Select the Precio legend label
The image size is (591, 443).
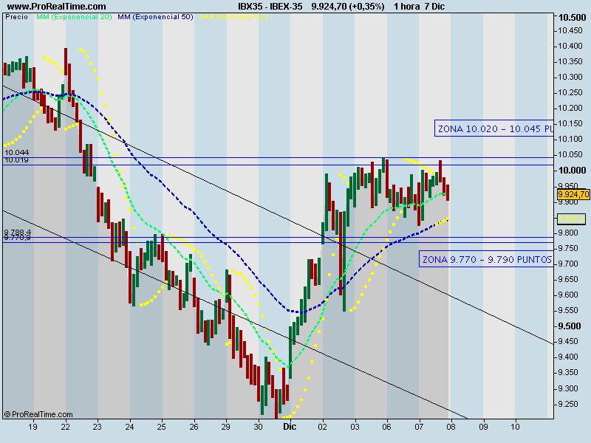coord(16,17)
